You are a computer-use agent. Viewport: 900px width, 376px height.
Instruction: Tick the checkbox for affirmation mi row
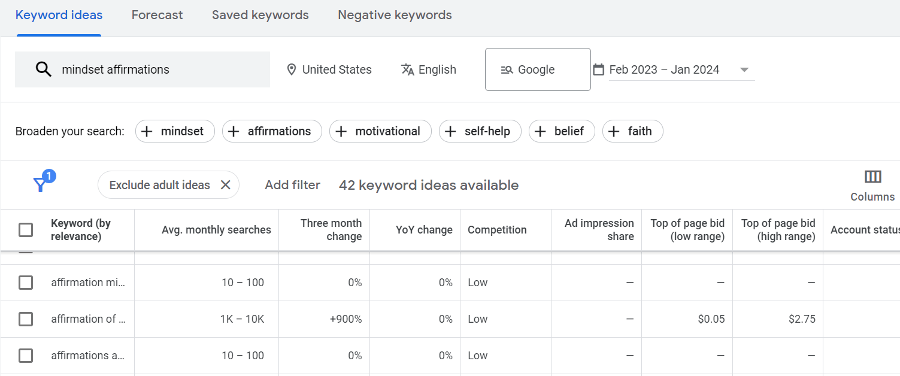pyautogui.click(x=26, y=282)
